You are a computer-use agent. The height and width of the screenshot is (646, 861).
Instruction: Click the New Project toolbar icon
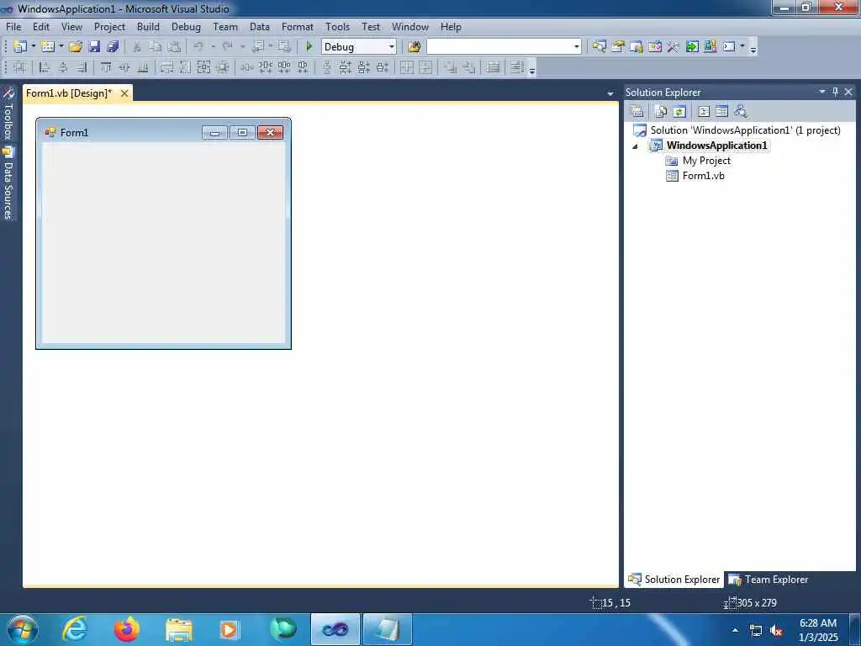(x=20, y=47)
